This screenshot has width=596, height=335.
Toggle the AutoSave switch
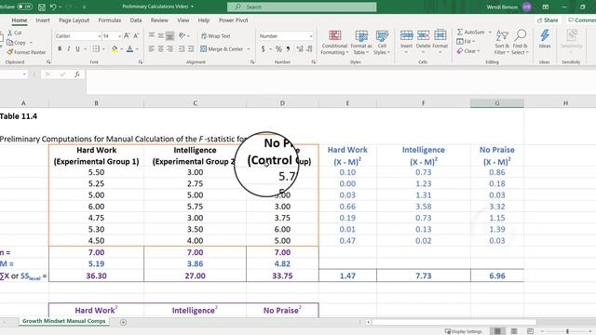24,7
